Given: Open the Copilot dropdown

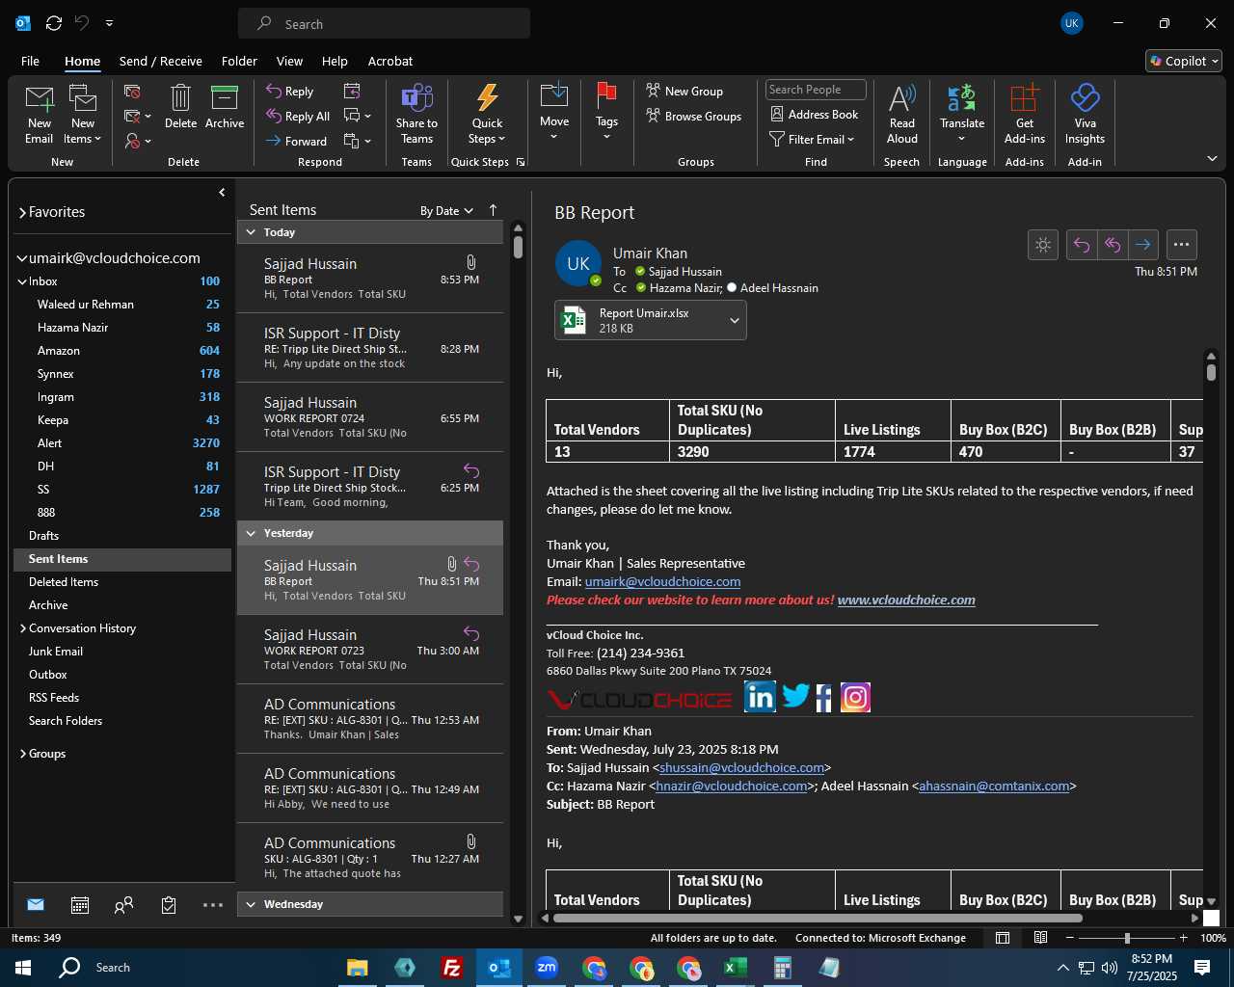Looking at the screenshot, I should 1184,61.
